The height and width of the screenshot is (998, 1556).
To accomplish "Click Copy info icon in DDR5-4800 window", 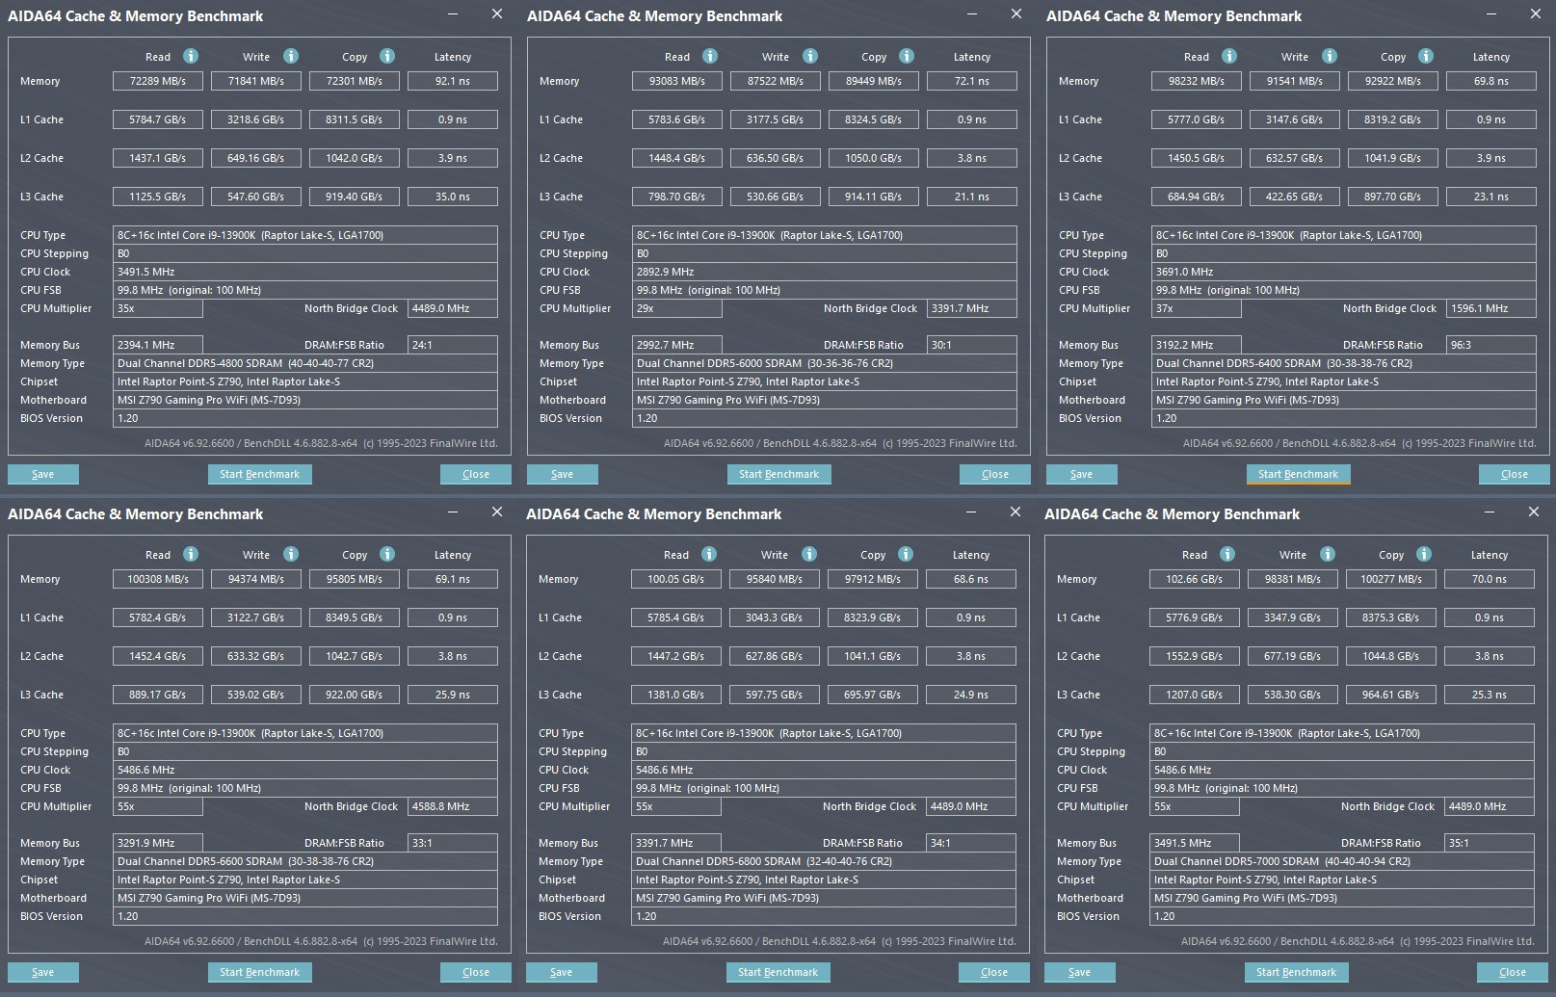I will (x=387, y=56).
